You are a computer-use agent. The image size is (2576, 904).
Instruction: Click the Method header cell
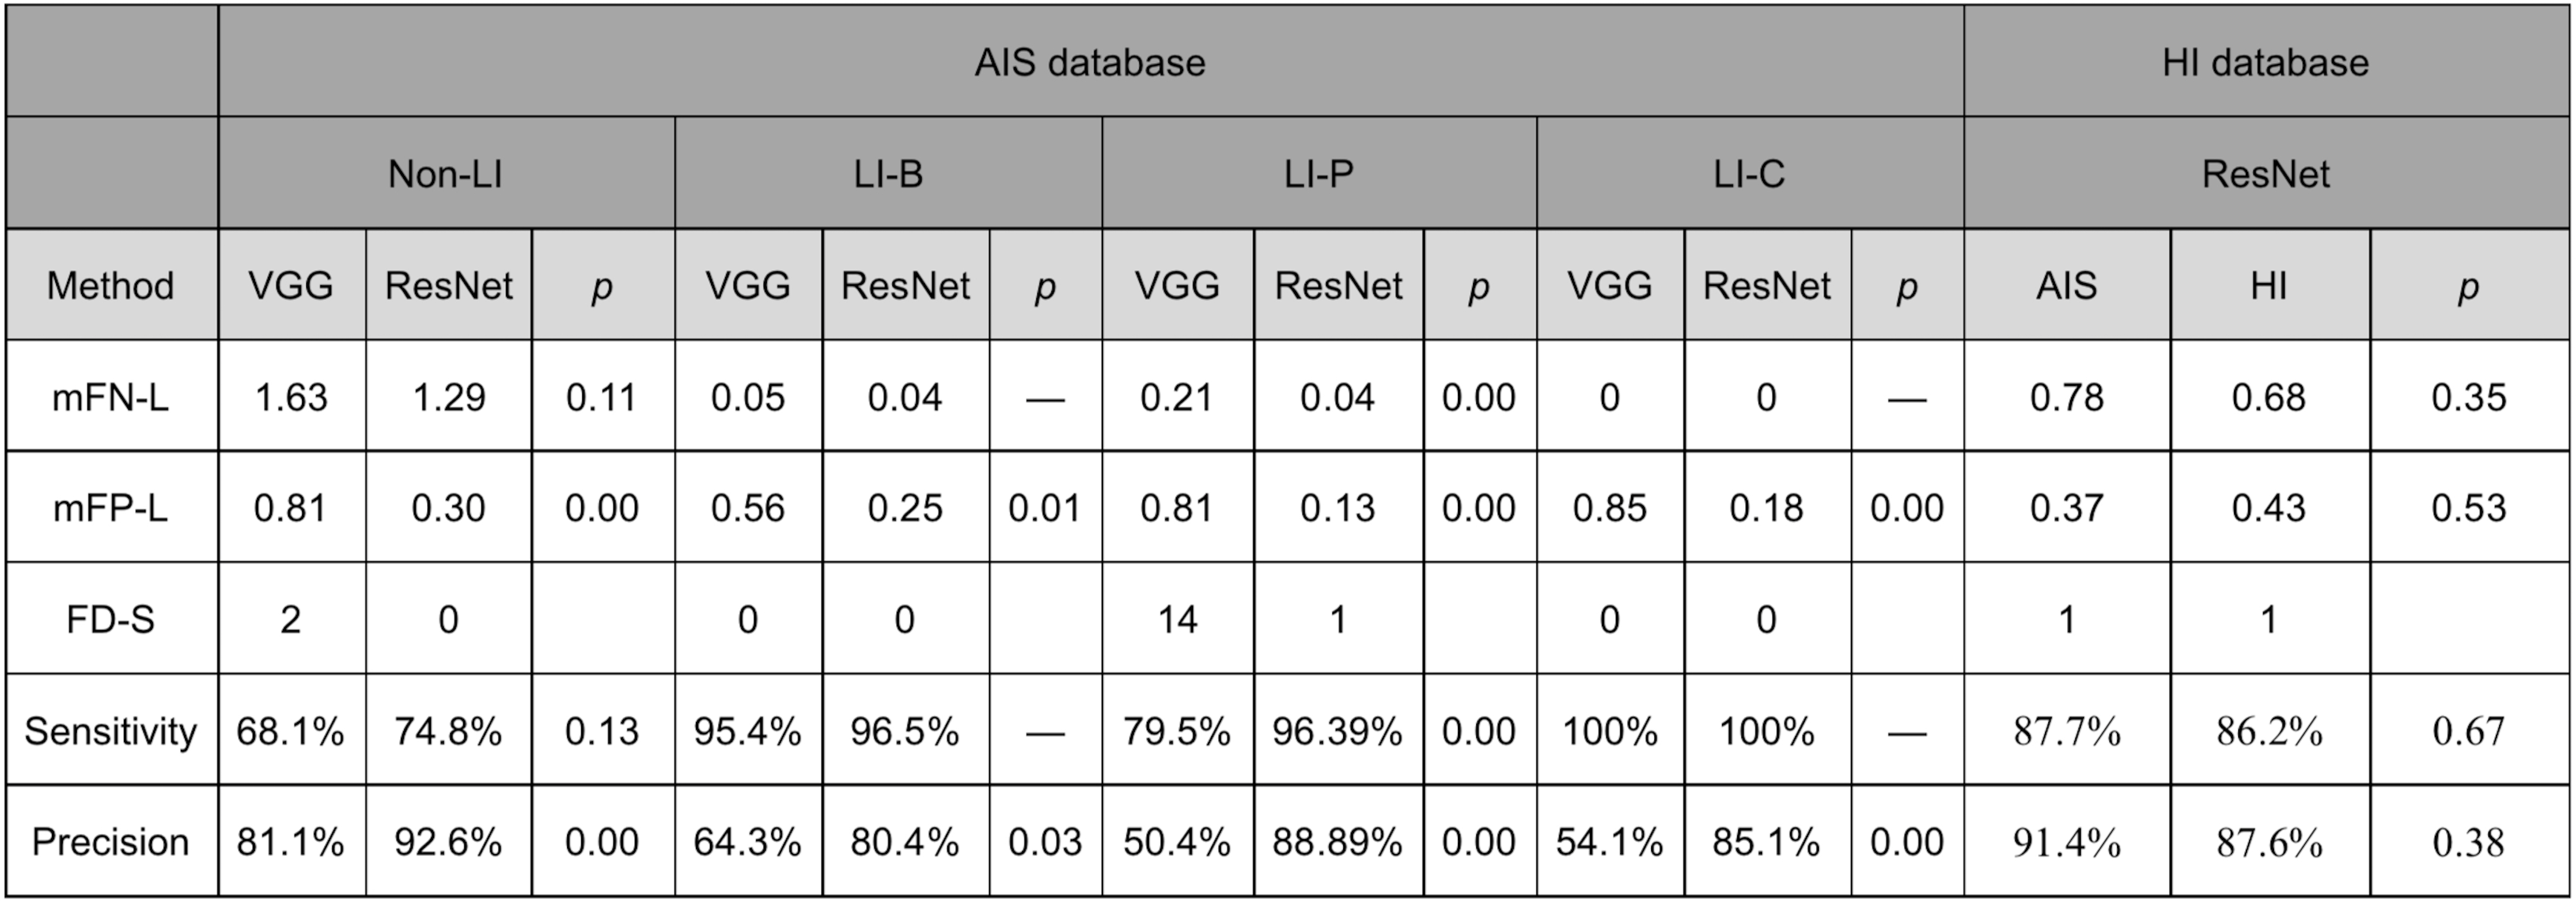click(x=111, y=286)
